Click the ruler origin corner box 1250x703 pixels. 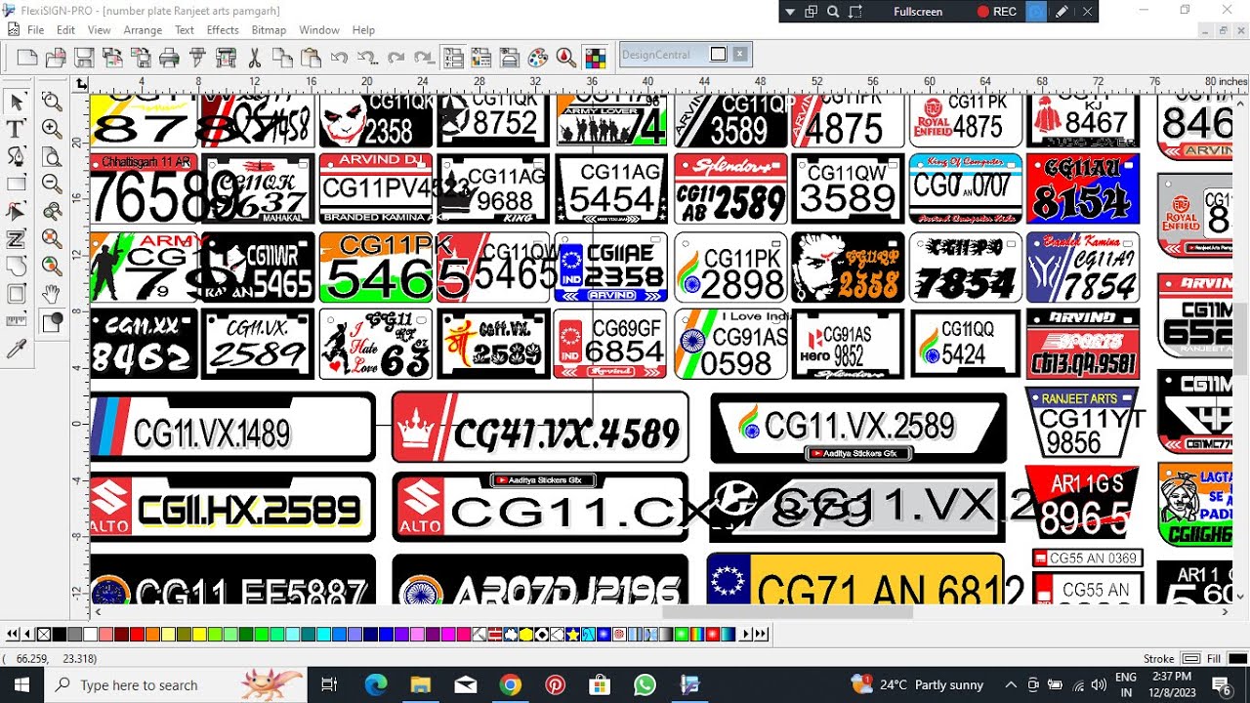pyautogui.click(x=82, y=84)
